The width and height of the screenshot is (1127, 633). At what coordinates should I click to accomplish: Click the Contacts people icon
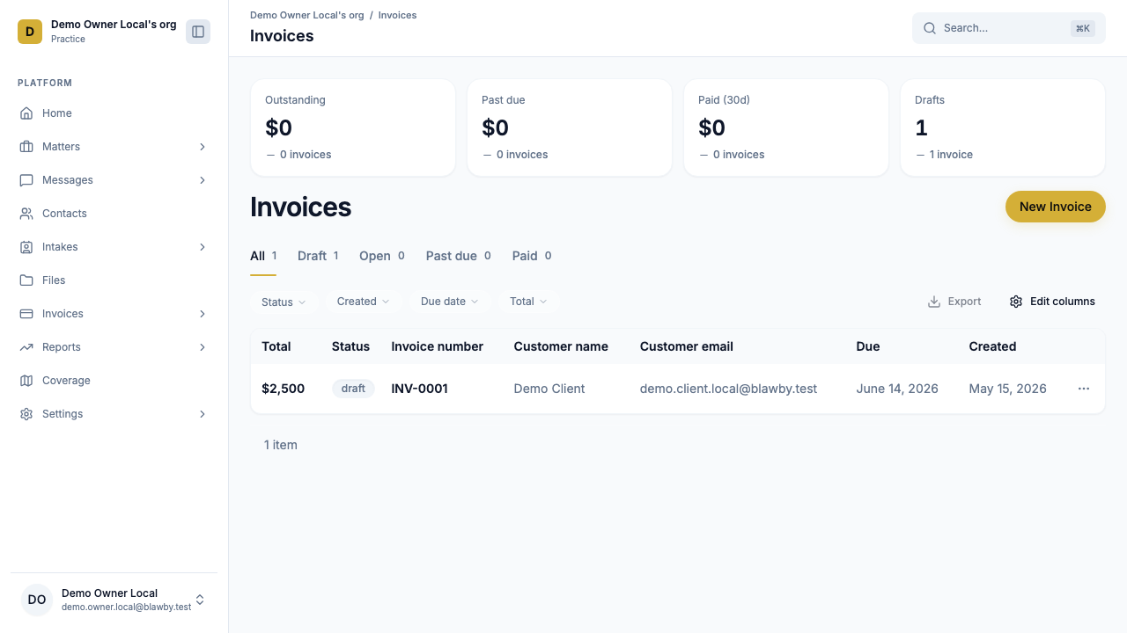pyautogui.click(x=26, y=214)
